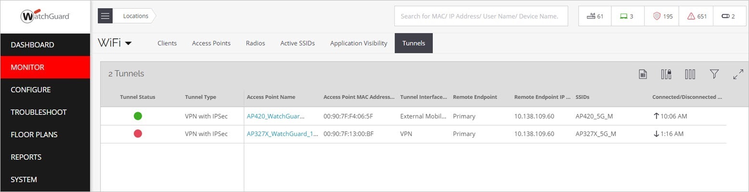The height and width of the screenshot is (192, 749).
Task: Expand table to full screen
Action: pyautogui.click(x=738, y=74)
